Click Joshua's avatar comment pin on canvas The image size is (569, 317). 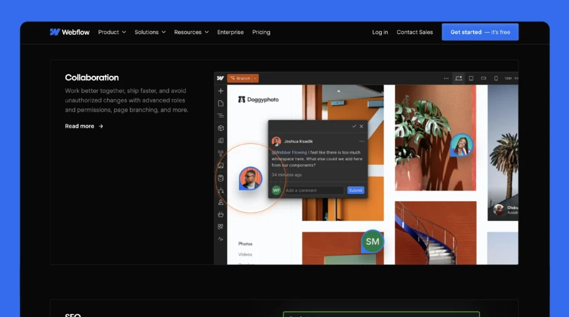[251, 178]
